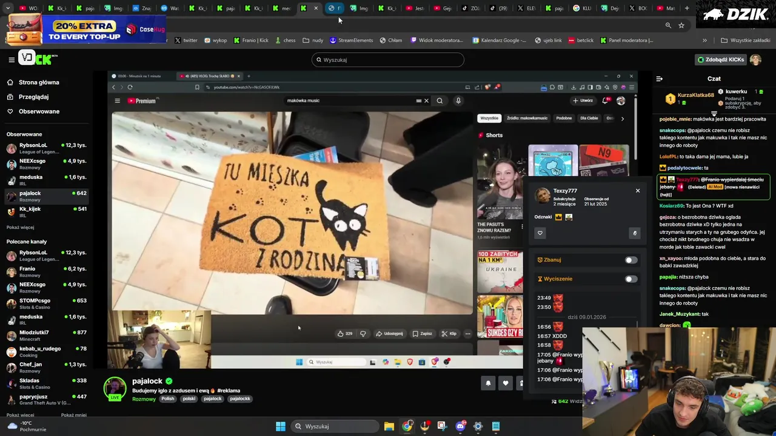
Task: Dislike the YouTube video in stream
Action: pos(363,334)
